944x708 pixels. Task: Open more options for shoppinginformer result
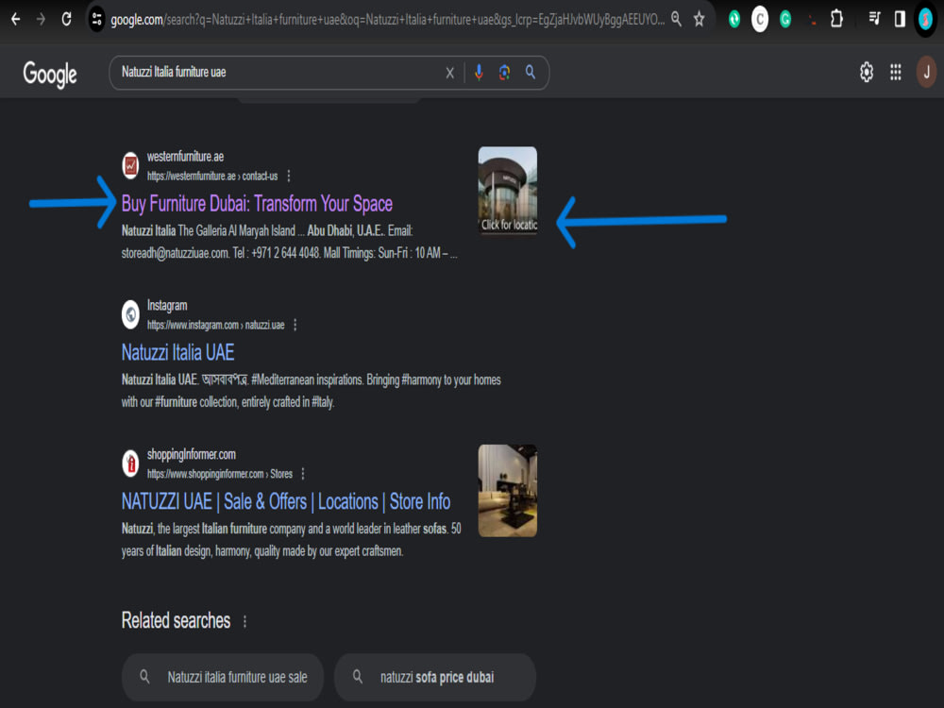pyautogui.click(x=303, y=474)
